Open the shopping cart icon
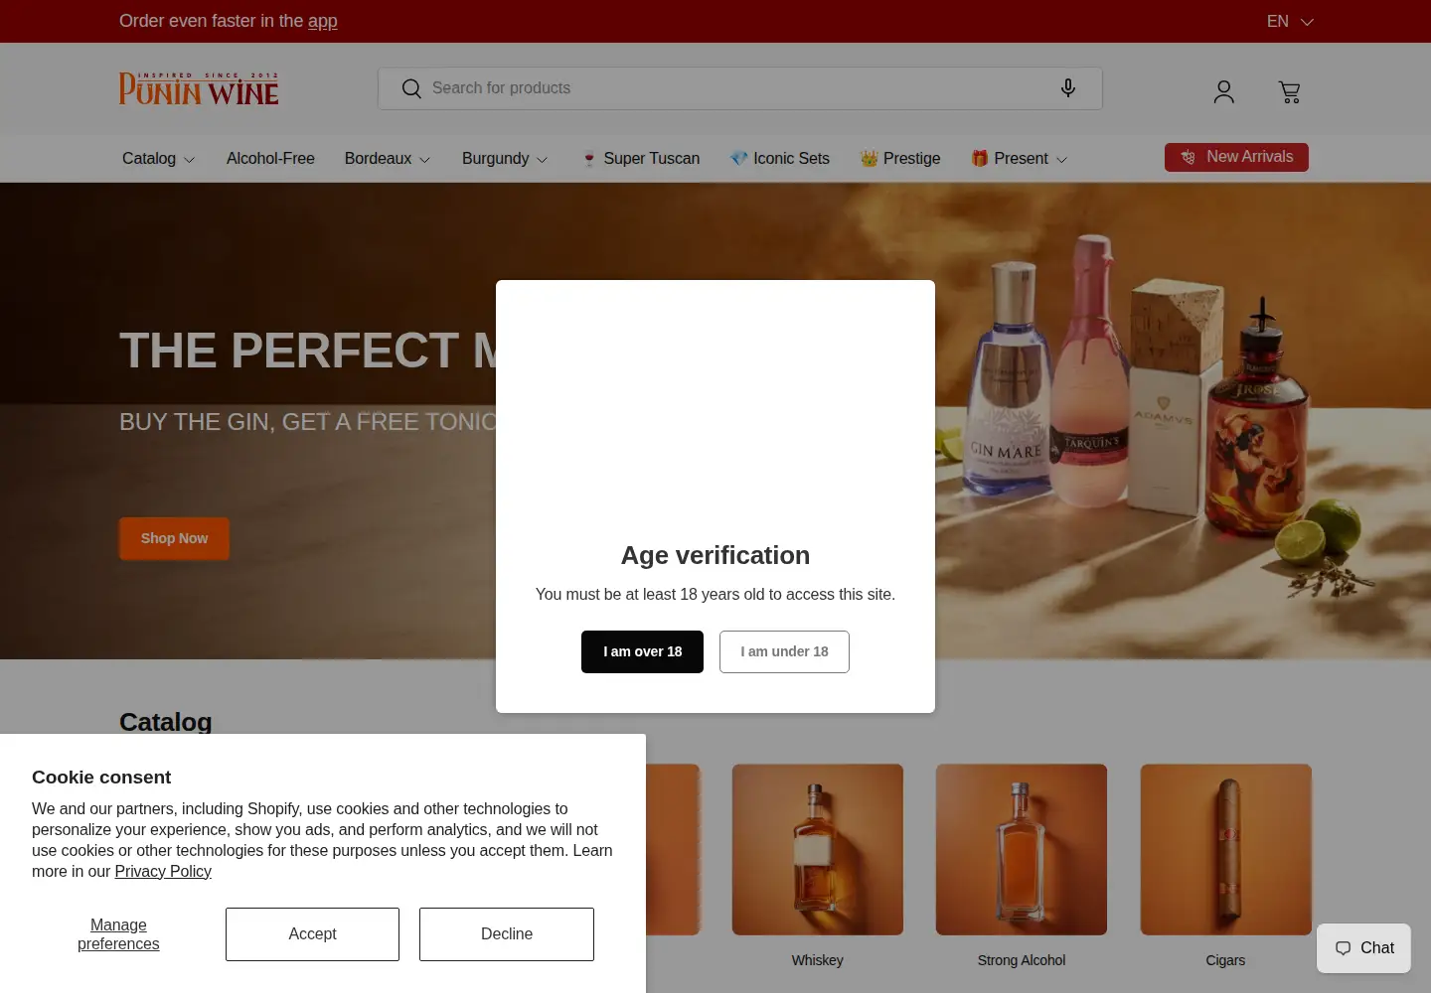 1290,92
